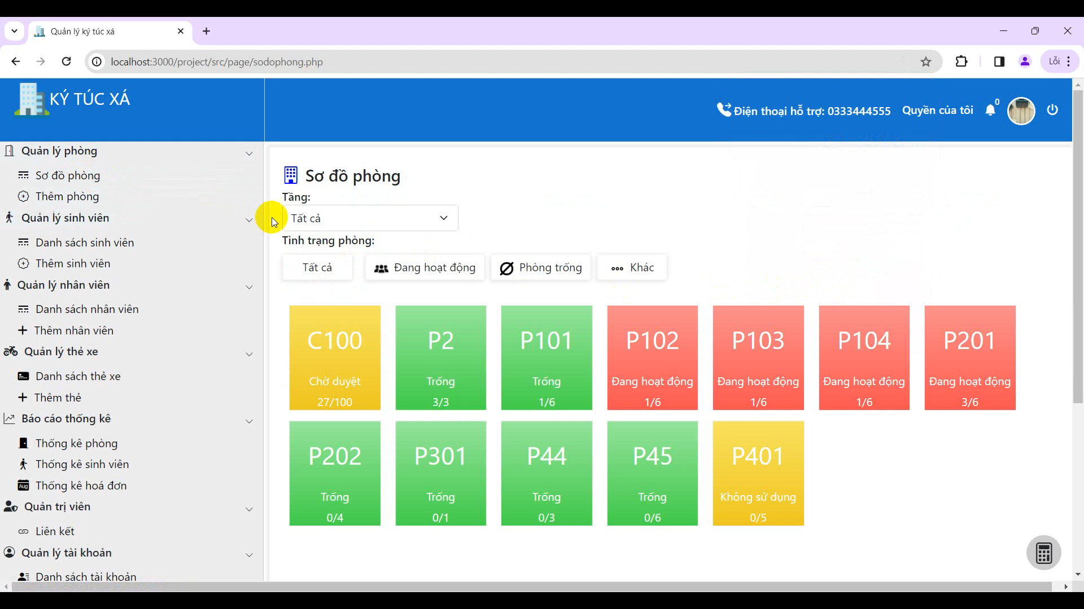Open the Tầng dropdown showing Tất cả

point(370,218)
